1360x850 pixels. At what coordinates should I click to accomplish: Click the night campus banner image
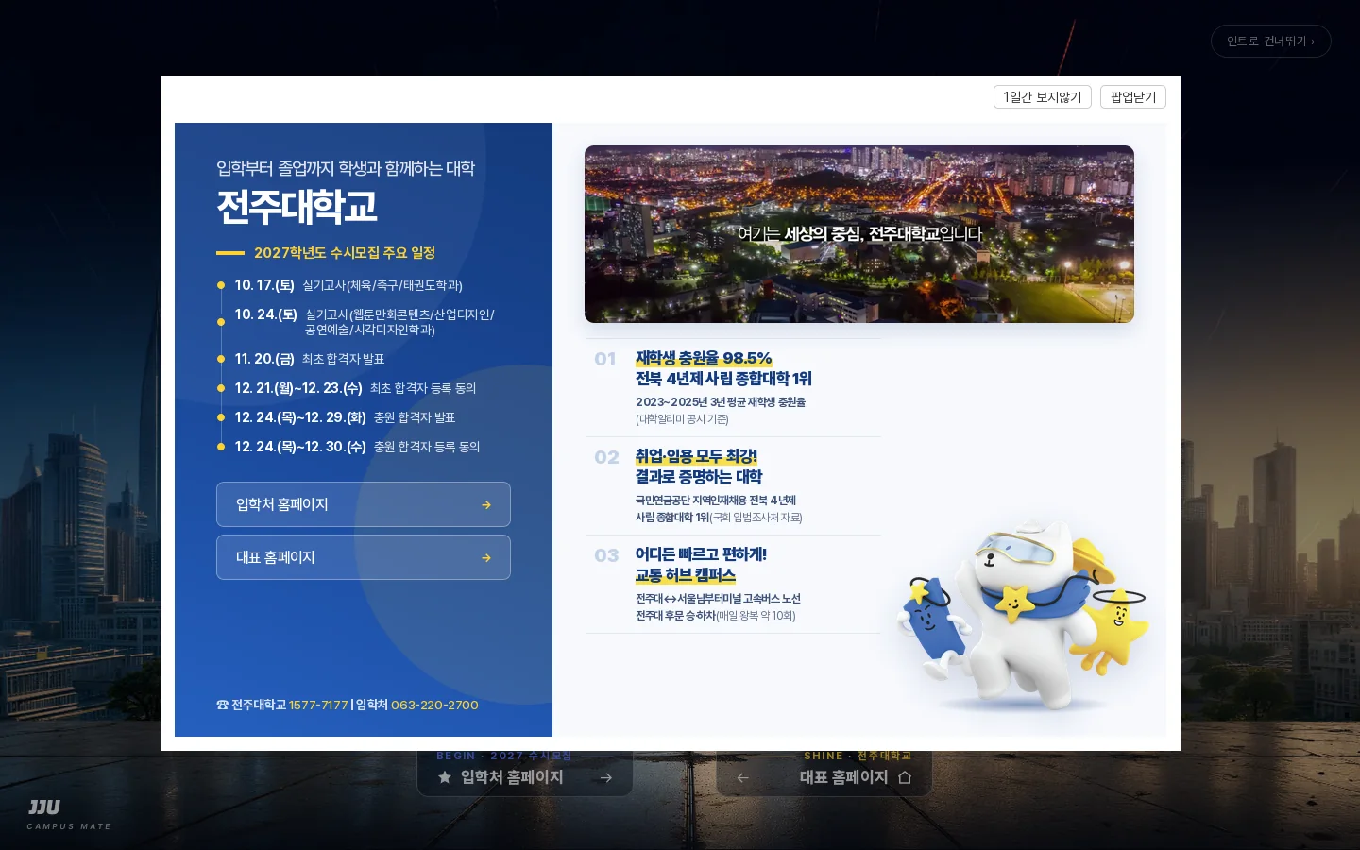(859, 234)
